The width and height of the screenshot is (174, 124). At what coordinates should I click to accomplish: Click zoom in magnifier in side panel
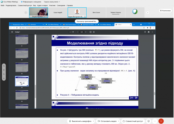point(4,74)
